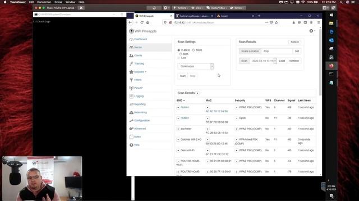The width and height of the screenshot is (359, 201).
Task: Open the browser downloads panel
Action: (294, 22)
